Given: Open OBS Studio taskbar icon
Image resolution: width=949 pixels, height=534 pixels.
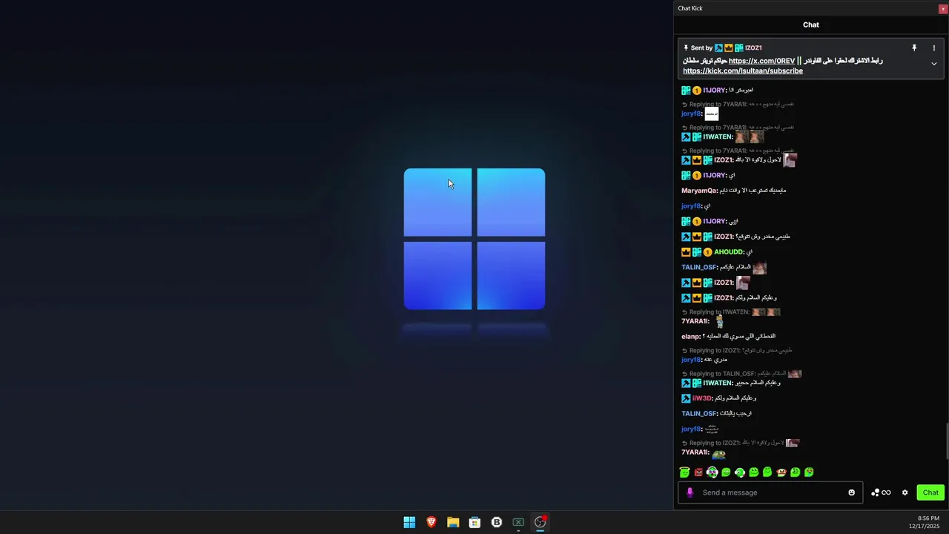Looking at the screenshot, I should point(540,522).
